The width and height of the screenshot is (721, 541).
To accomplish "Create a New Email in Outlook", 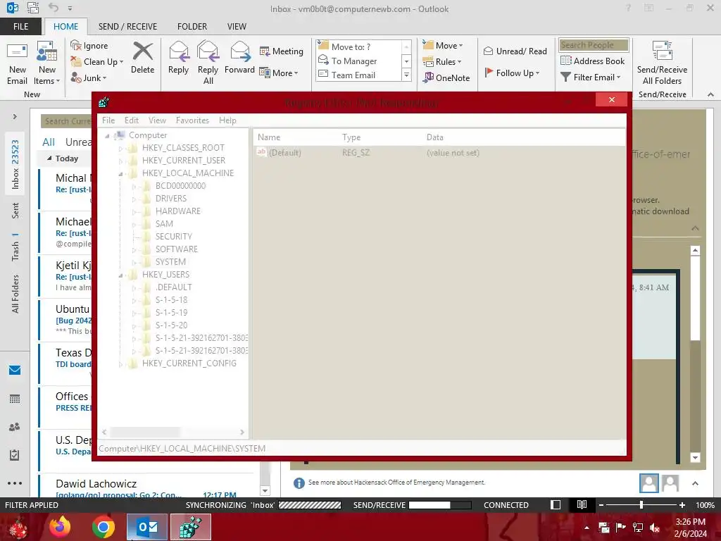I will [17, 63].
